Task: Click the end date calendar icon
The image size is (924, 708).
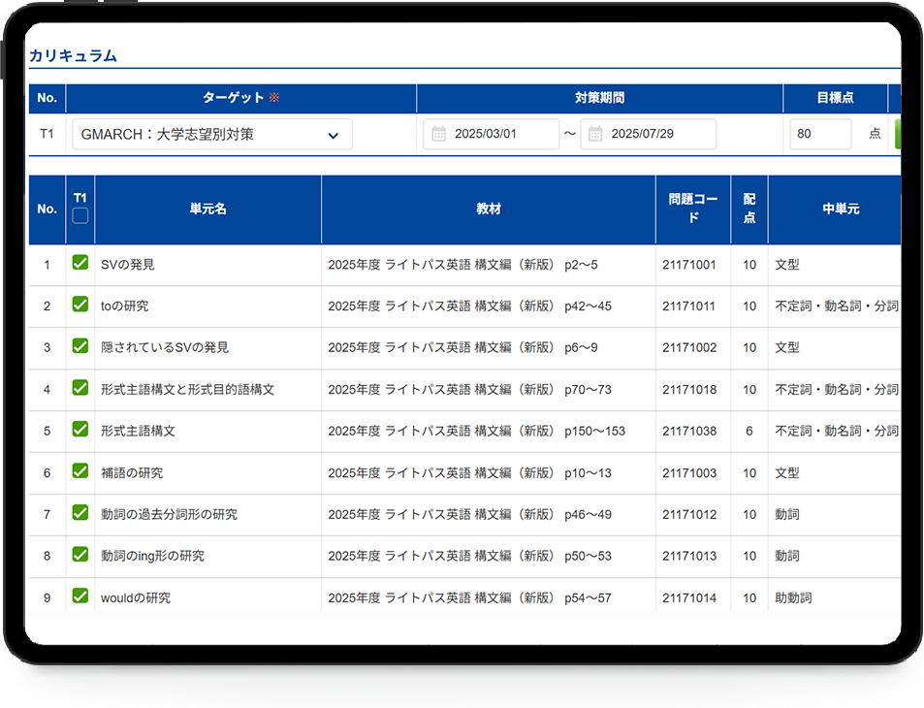Action: point(595,134)
